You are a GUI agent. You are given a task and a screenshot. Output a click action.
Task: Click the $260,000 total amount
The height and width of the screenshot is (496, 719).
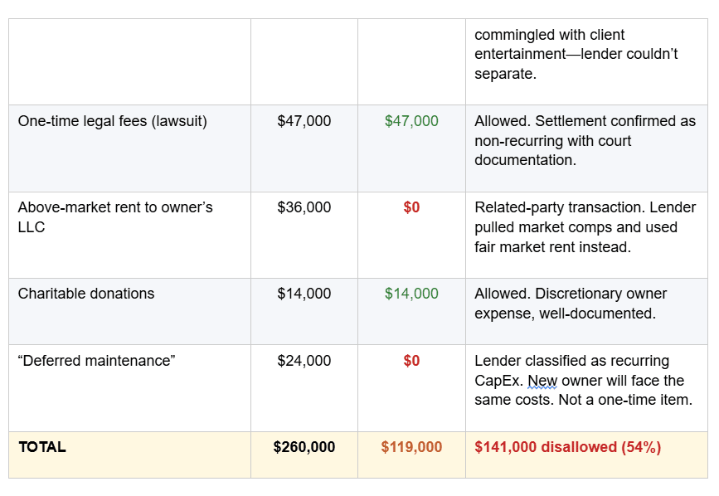click(304, 447)
